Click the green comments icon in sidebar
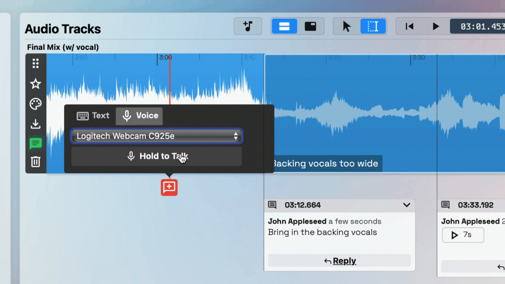 pyautogui.click(x=36, y=143)
